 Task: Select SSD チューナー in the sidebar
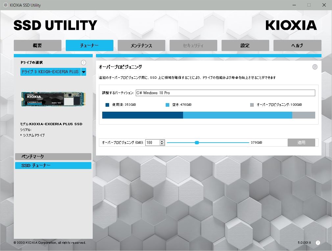pos(53,165)
